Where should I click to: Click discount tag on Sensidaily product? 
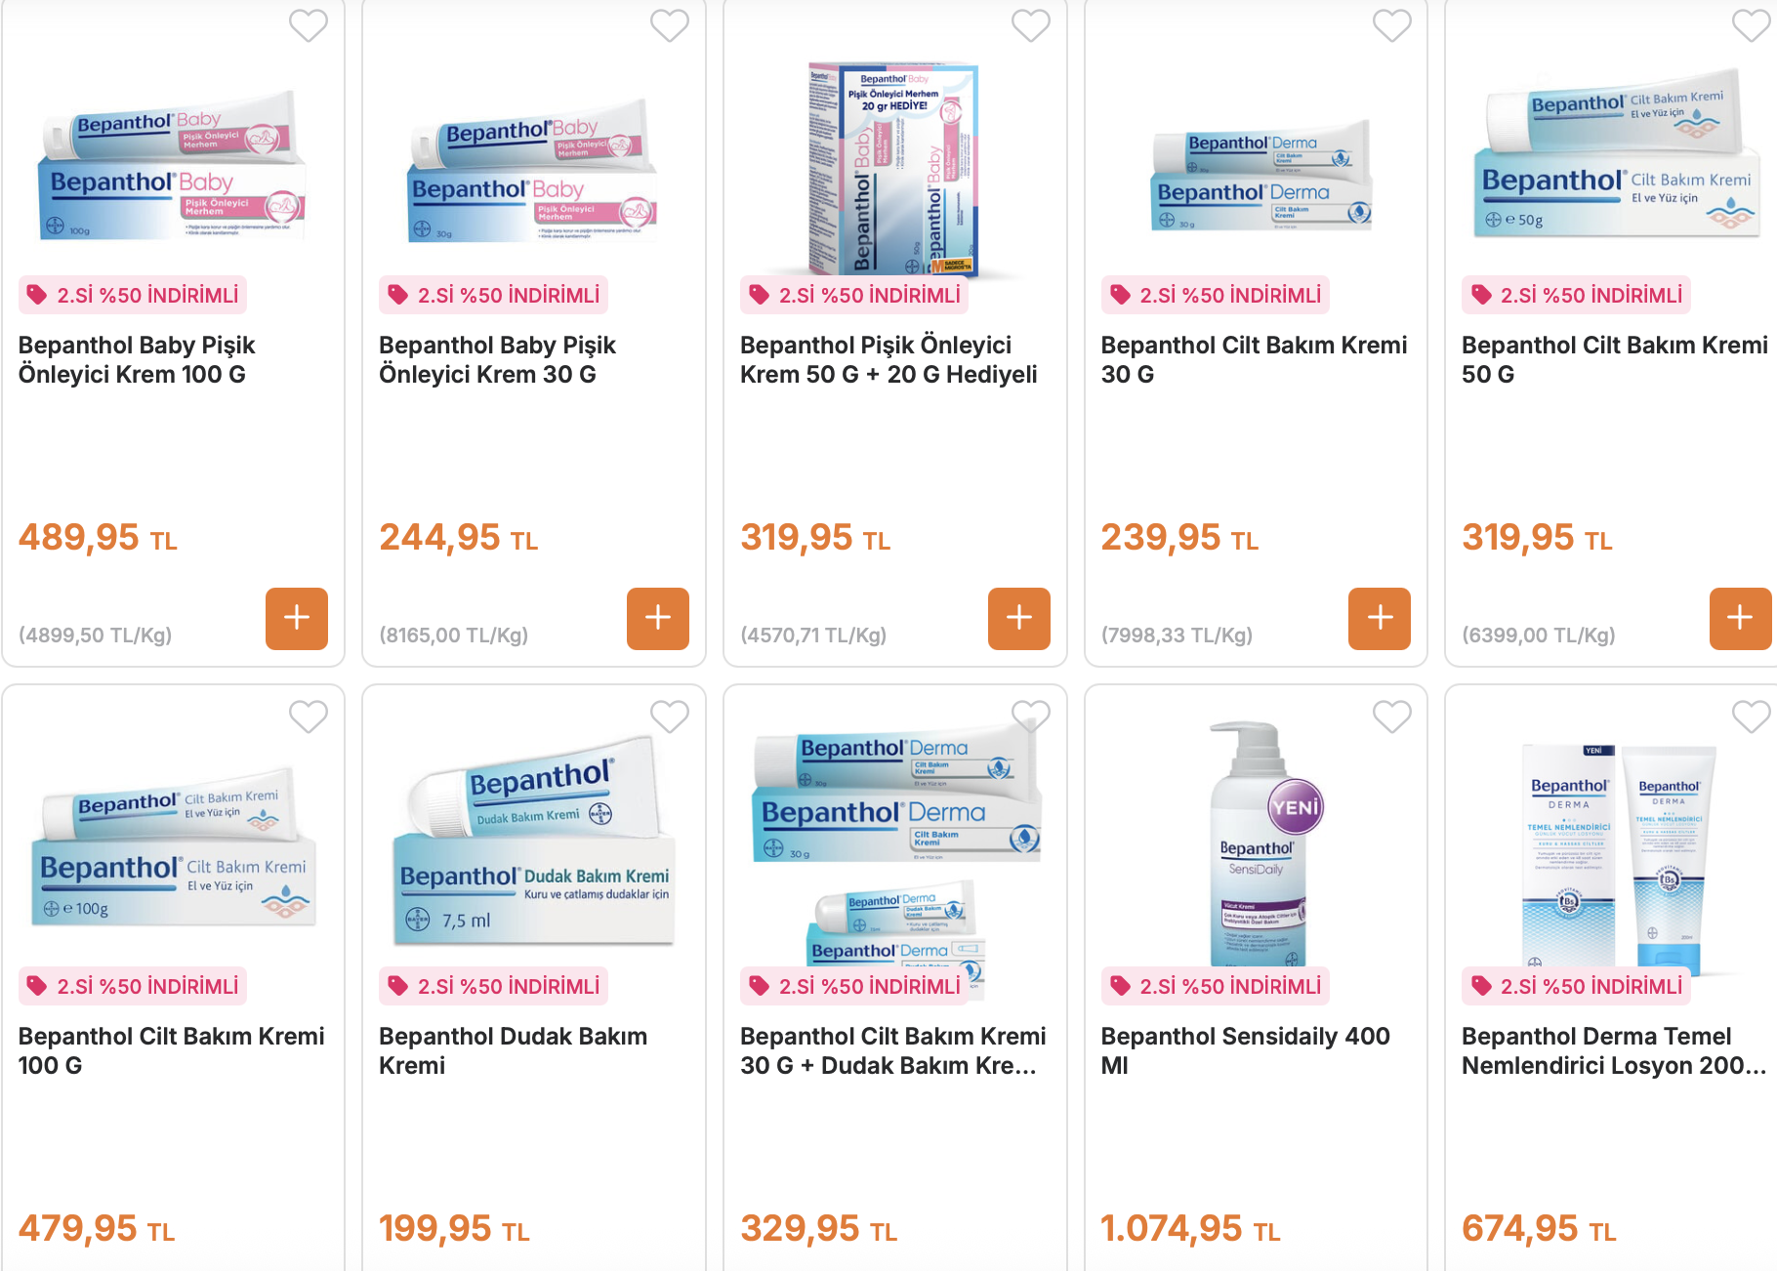click(1216, 986)
